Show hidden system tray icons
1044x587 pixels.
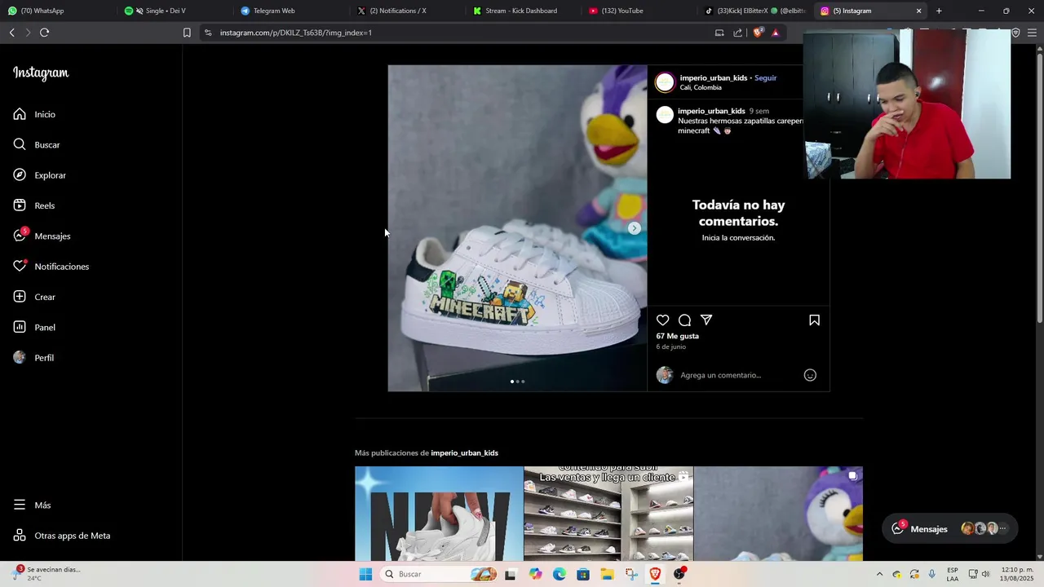pos(879,574)
